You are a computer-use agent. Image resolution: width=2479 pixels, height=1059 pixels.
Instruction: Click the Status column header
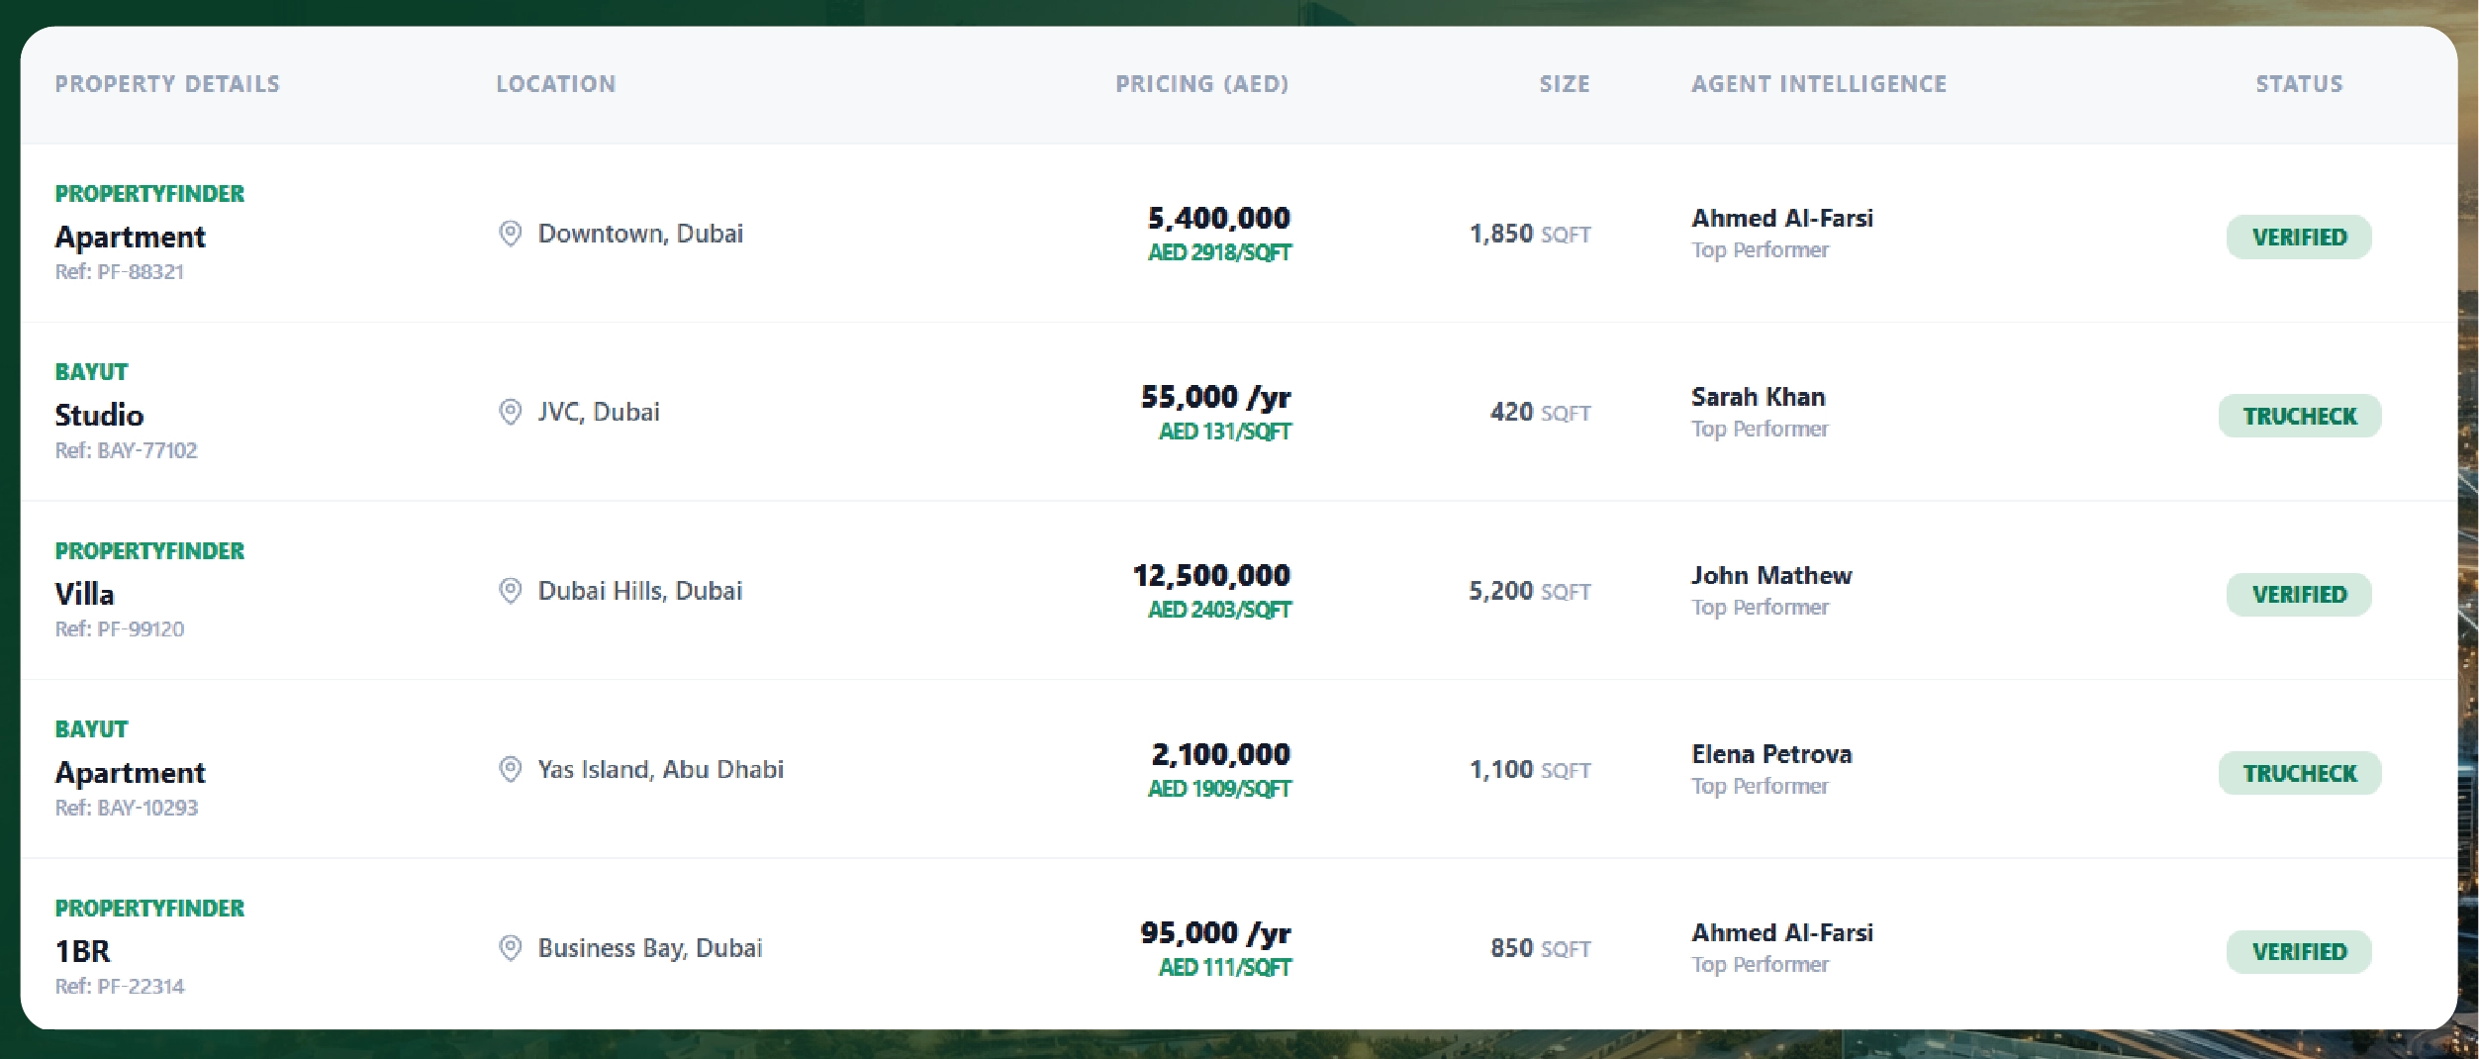[2298, 84]
